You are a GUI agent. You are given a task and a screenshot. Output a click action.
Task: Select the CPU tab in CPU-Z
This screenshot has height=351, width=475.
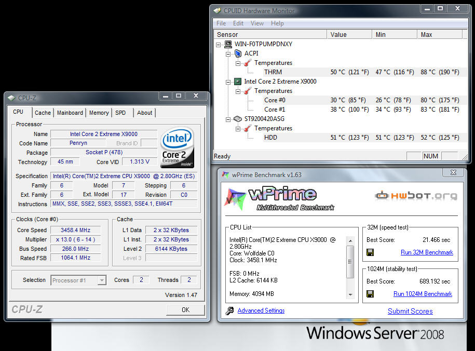[18, 112]
